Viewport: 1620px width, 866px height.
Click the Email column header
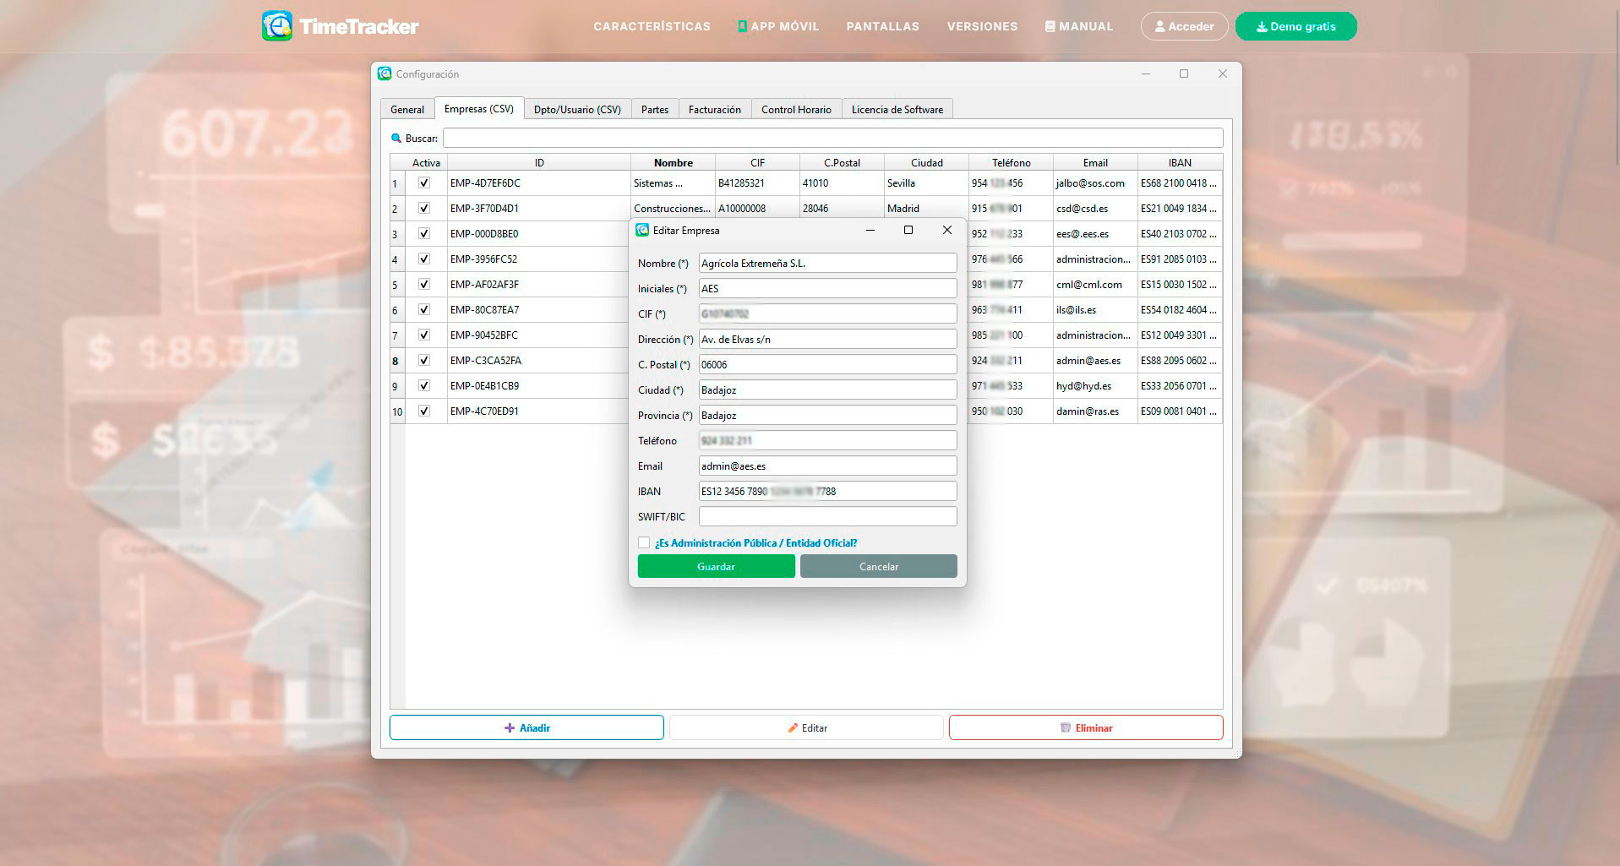click(x=1095, y=162)
